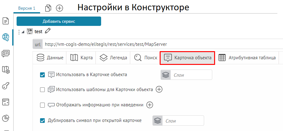
Task: Click pencil icon to rename test service
Action: 48,31
